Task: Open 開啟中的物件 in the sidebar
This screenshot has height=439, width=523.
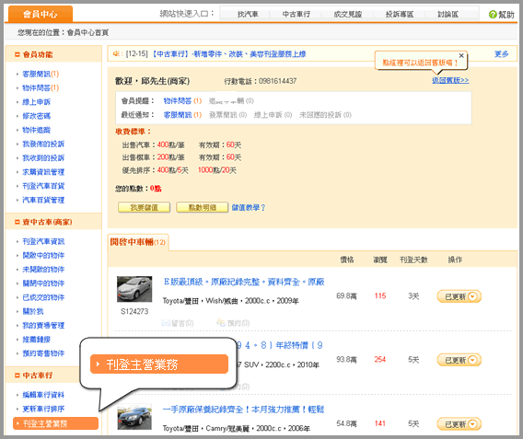Action: pyautogui.click(x=43, y=255)
